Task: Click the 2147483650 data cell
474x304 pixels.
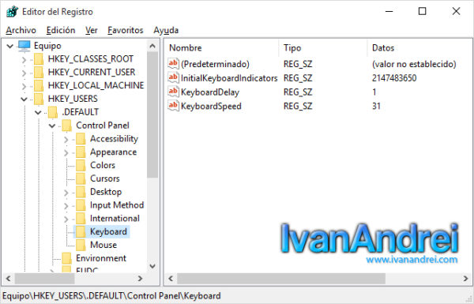Action: 394,78
